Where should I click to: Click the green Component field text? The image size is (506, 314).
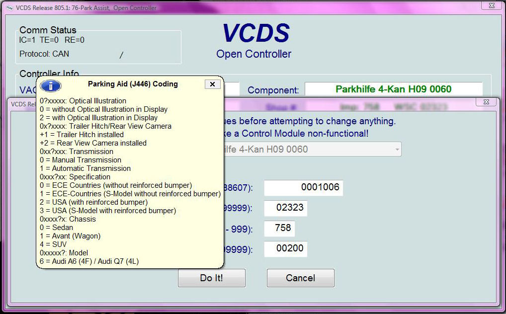[393, 89]
